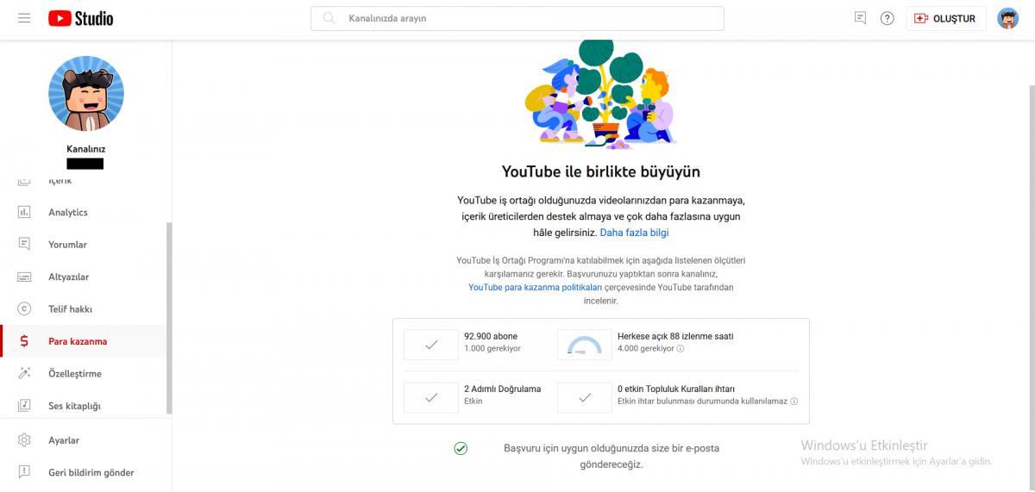Click info icon next to '4.000 gerekiyor'

point(681,349)
